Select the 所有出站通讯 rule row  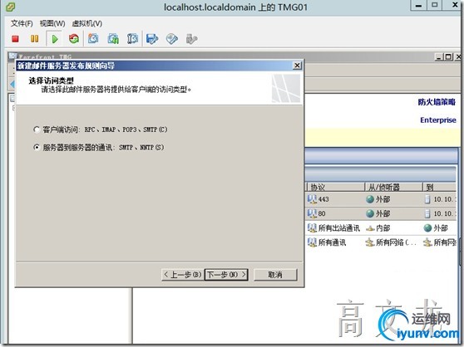click(x=382, y=228)
